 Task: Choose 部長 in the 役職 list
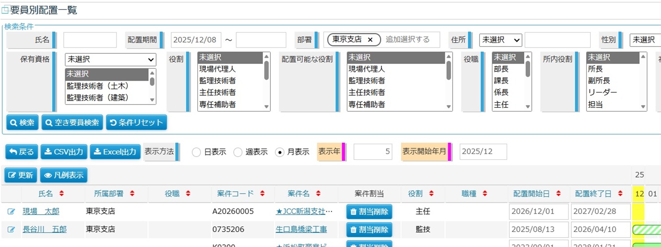coord(501,69)
